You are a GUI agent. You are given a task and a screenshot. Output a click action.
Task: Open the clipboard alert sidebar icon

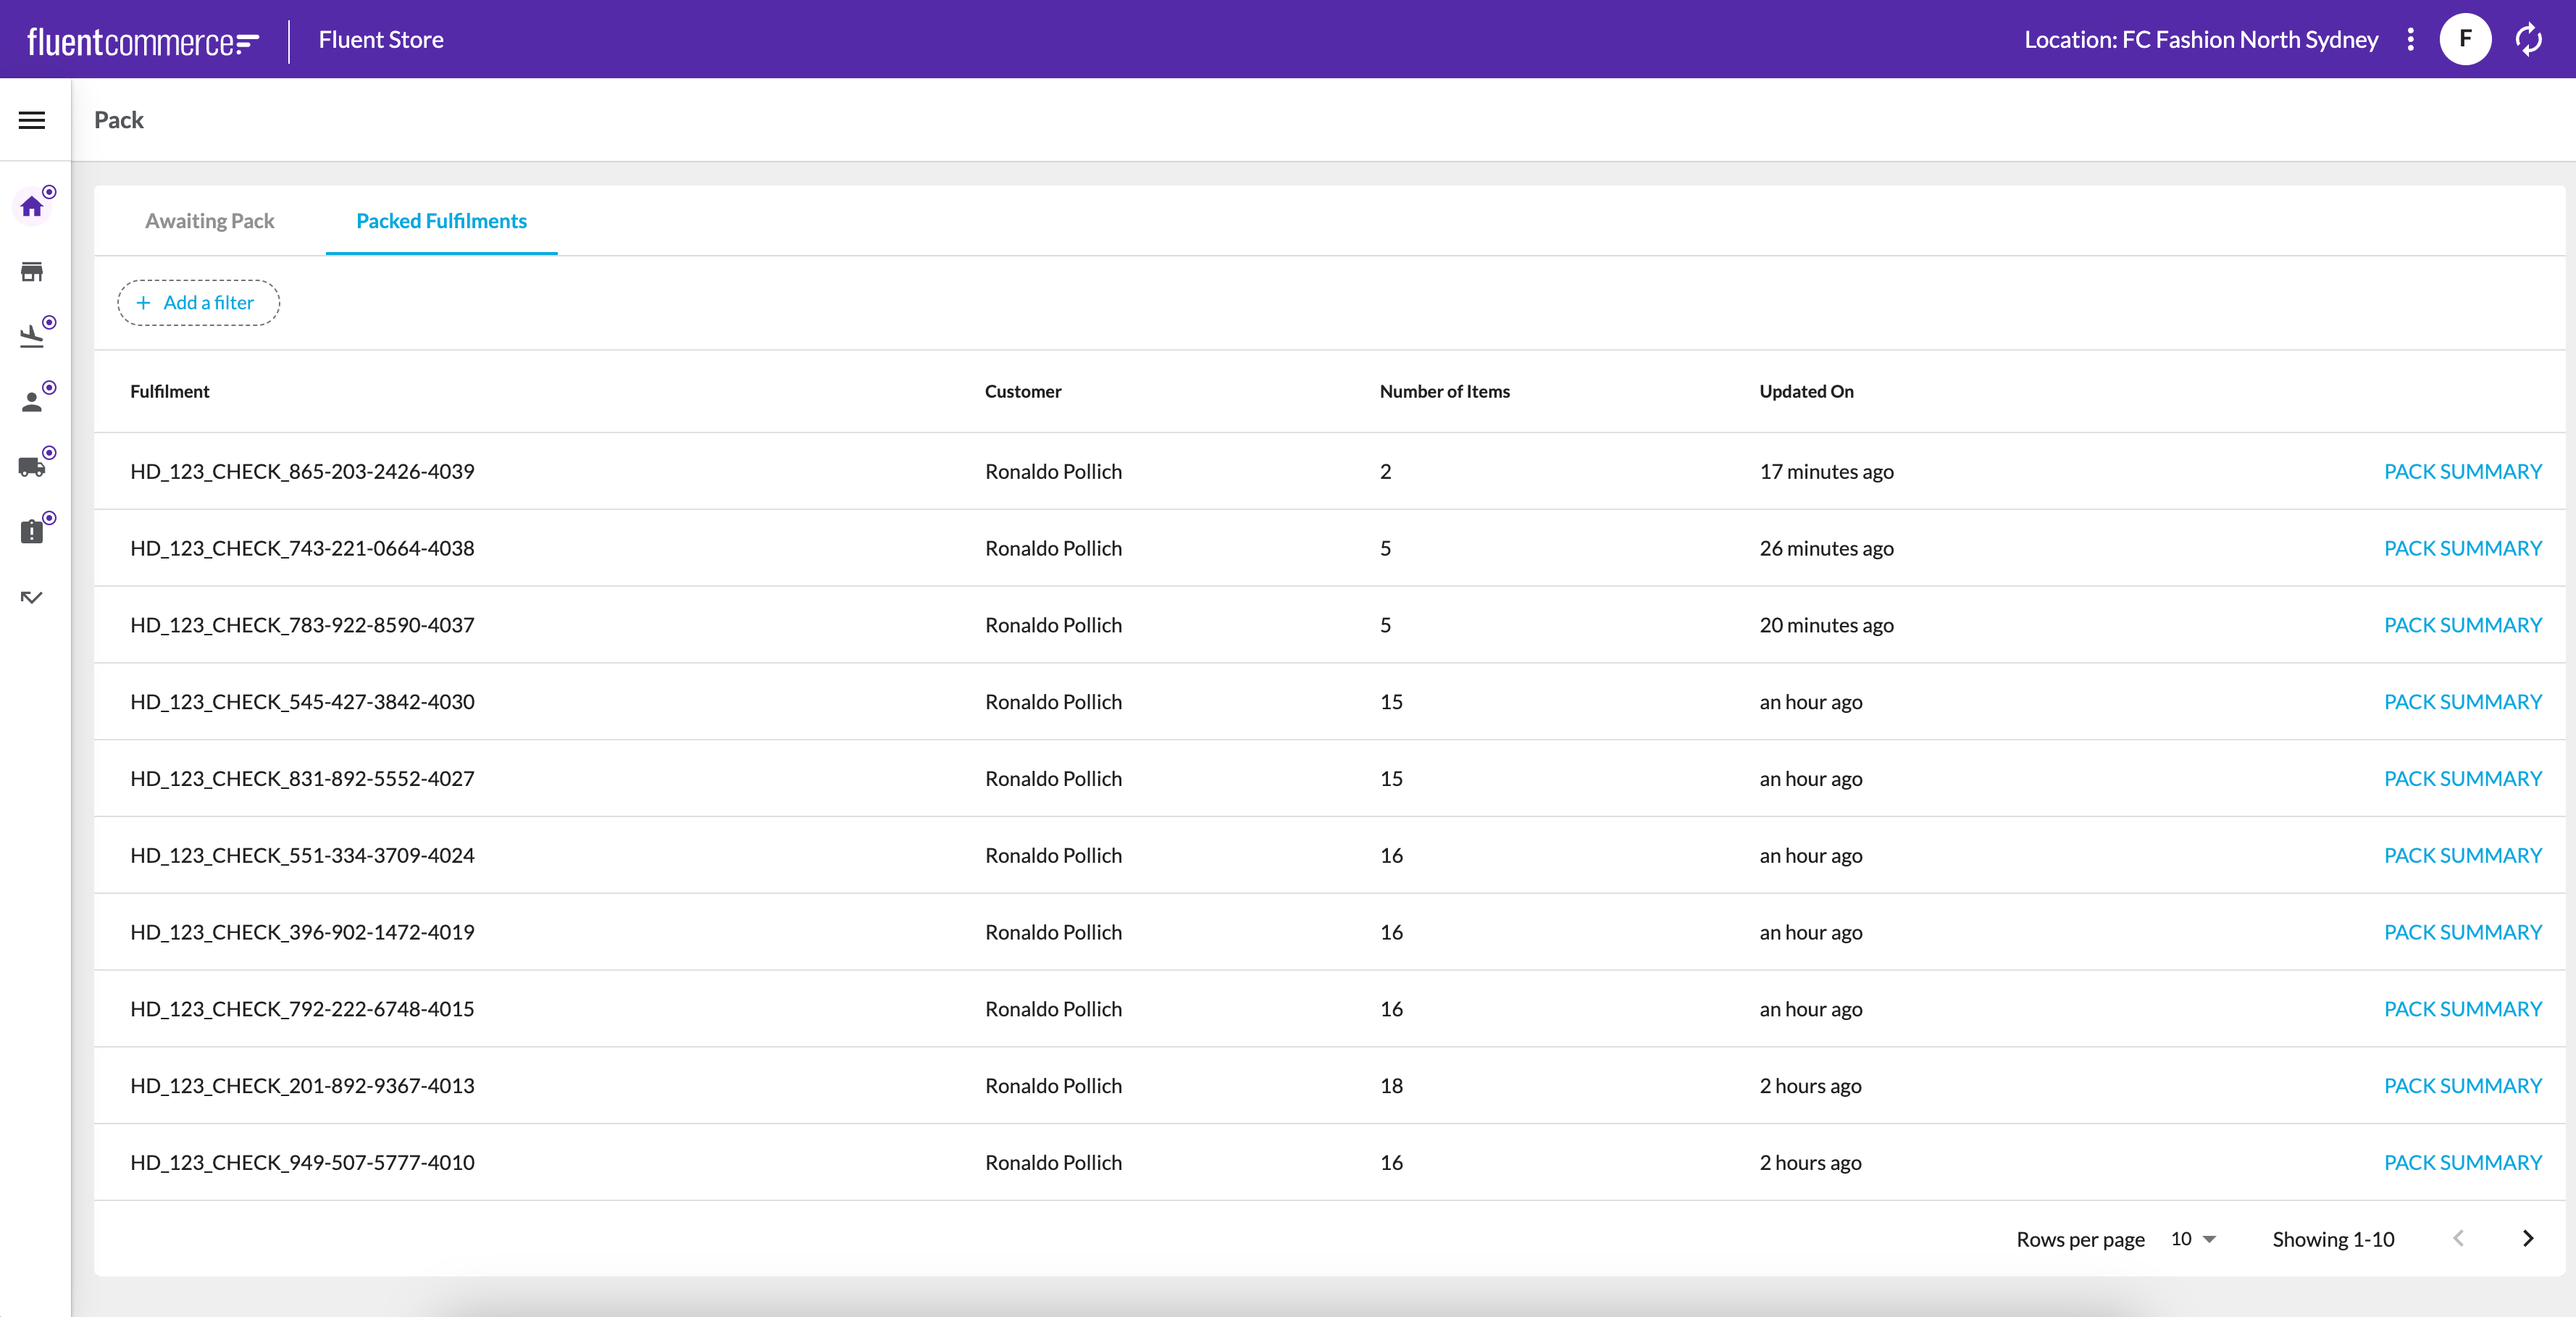pos(32,532)
